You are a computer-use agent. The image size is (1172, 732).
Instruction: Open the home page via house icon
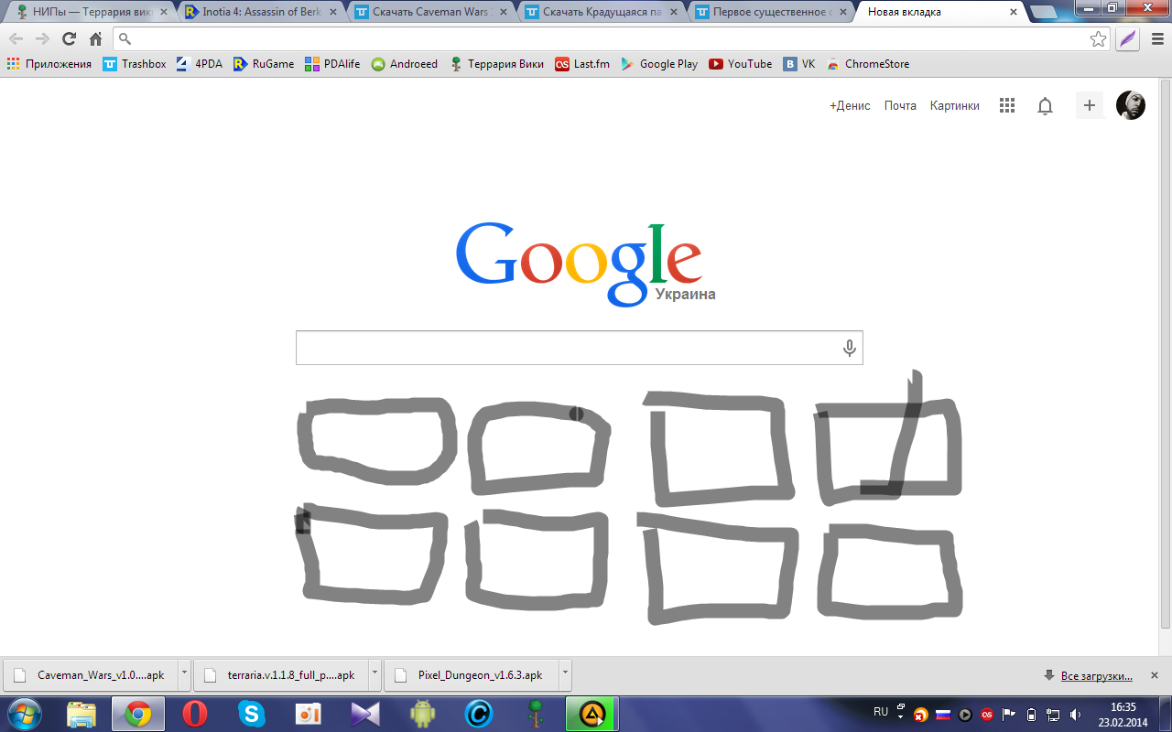[95, 38]
